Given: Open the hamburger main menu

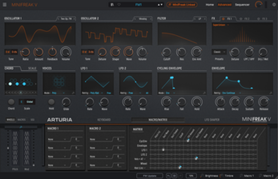Looking at the screenshot, I should [x=5, y=5].
